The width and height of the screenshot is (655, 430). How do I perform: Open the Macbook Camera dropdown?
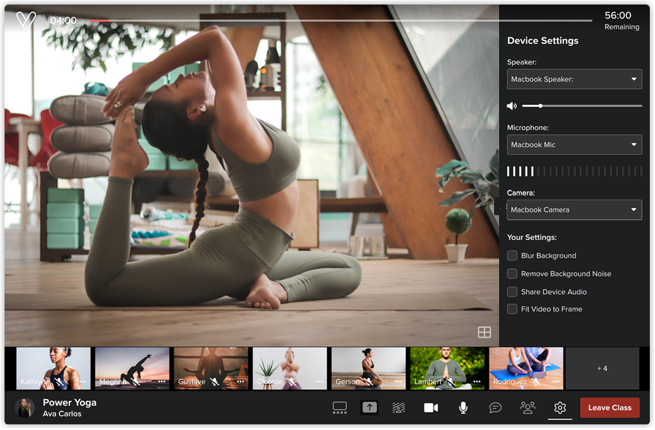574,210
